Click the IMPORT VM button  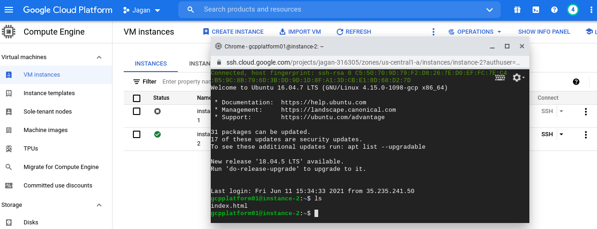click(300, 32)
